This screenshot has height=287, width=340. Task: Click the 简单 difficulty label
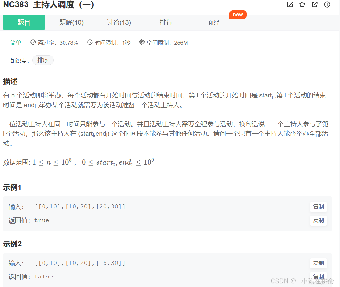16,43
